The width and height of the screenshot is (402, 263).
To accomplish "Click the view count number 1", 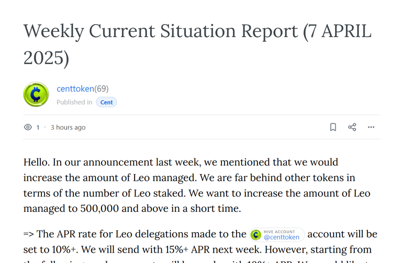I will tap(38, 127).
